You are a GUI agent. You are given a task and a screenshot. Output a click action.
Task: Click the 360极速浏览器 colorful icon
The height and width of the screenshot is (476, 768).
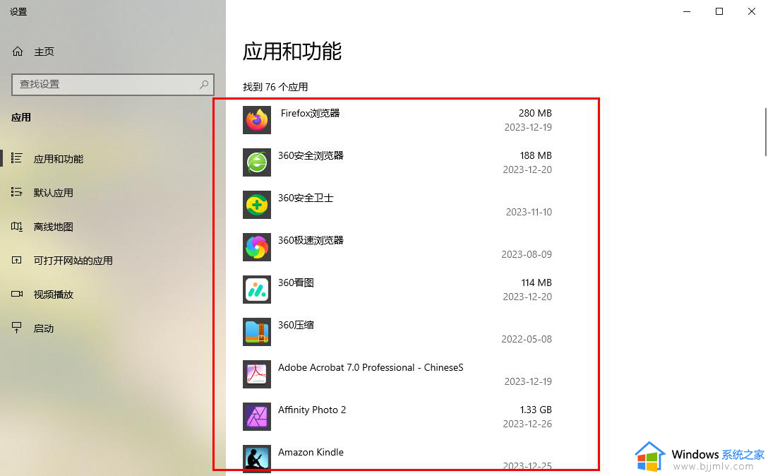[x=257, y=247]
